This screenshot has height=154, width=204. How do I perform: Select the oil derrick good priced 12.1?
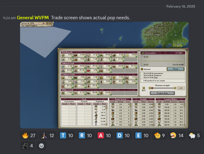(x=118, y=60)
